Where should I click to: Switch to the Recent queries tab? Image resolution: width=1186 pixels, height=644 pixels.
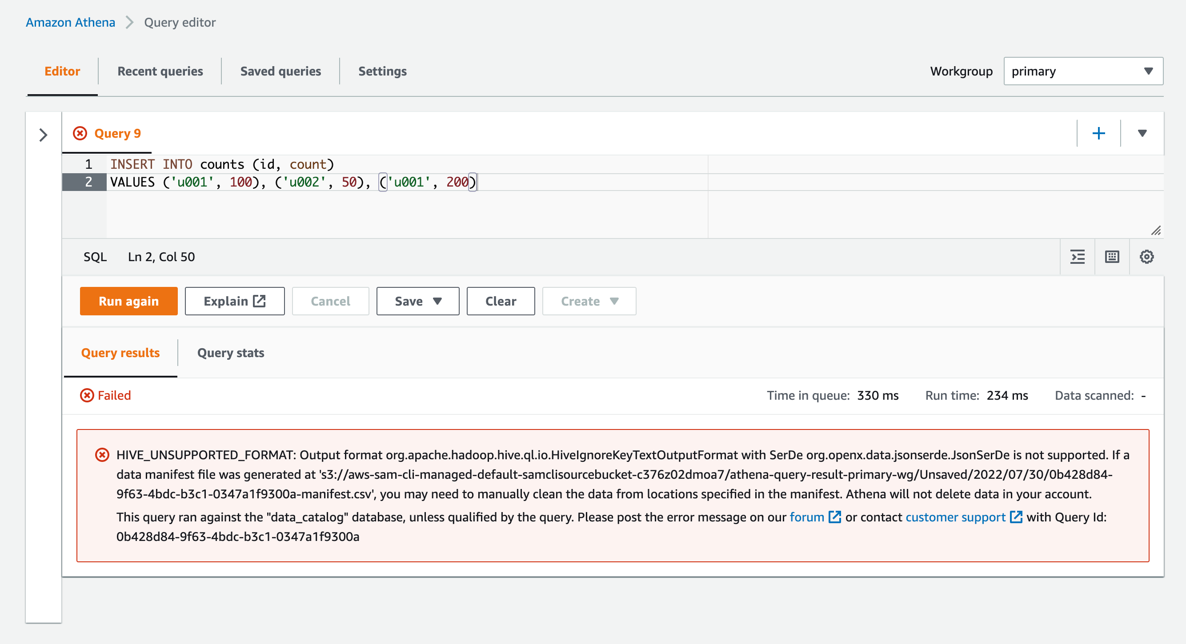click(160, 72)
